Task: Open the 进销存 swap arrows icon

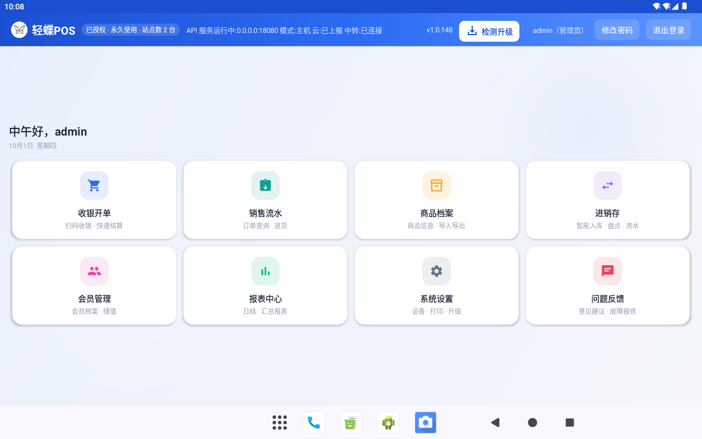Action: 608,185
